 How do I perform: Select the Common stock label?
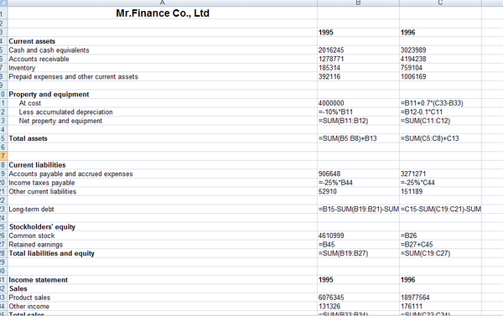pyautogui.click(x=32, y=236)
